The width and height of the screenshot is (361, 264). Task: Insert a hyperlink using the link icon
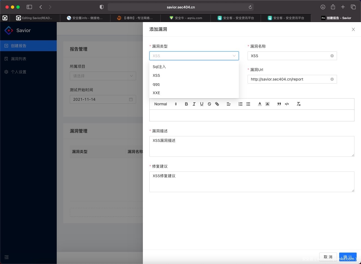217,104
